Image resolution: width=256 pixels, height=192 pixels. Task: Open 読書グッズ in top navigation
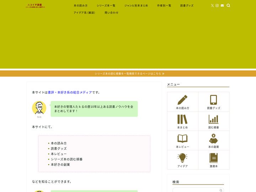(x=187, y=6)
